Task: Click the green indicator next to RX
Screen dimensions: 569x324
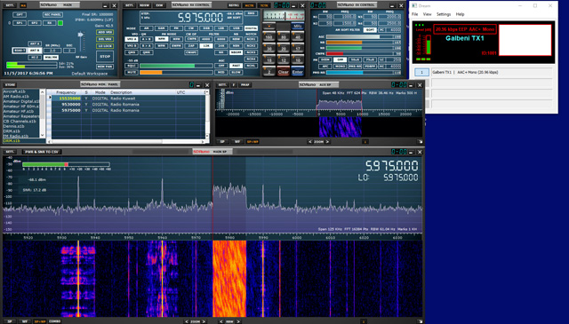Action: (60, 23)
